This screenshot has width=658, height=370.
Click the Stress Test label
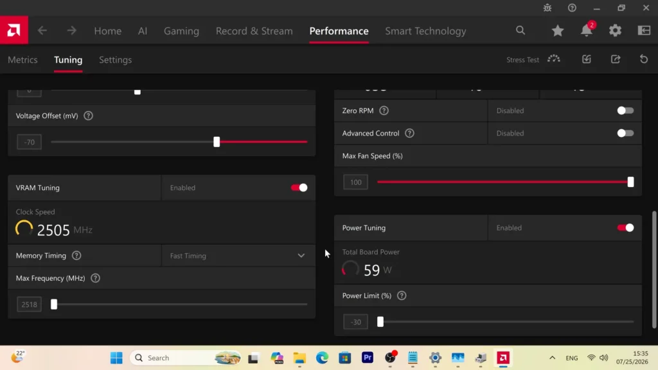pos(522,60)
